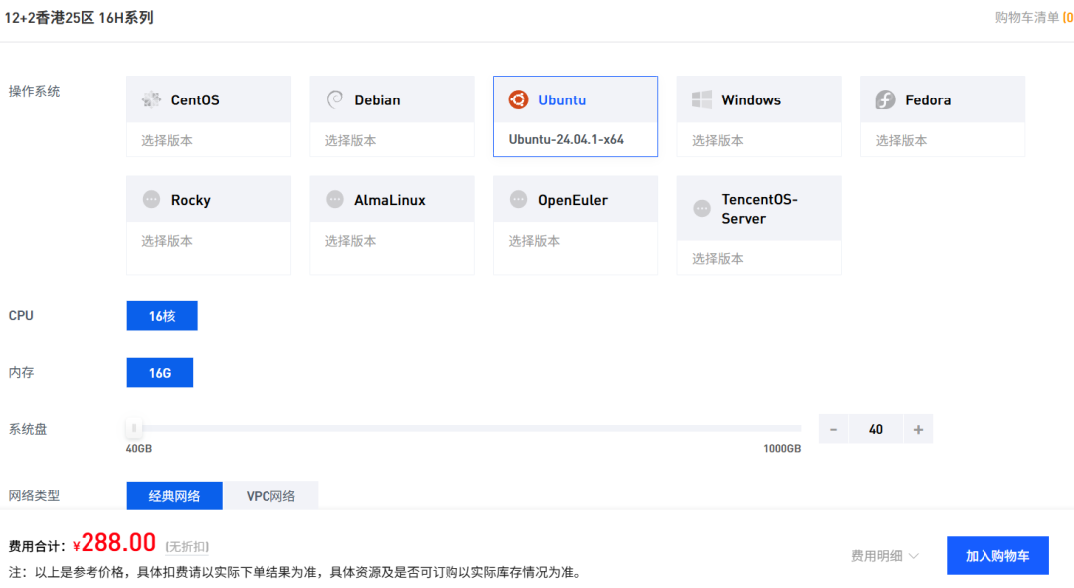
Task: Open CentOS 选择版本 version dropdown
Action: tap(209, 140)
